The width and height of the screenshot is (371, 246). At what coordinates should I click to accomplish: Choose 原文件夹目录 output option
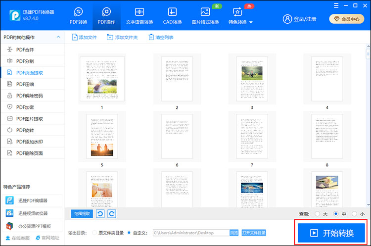click(94, 233)
